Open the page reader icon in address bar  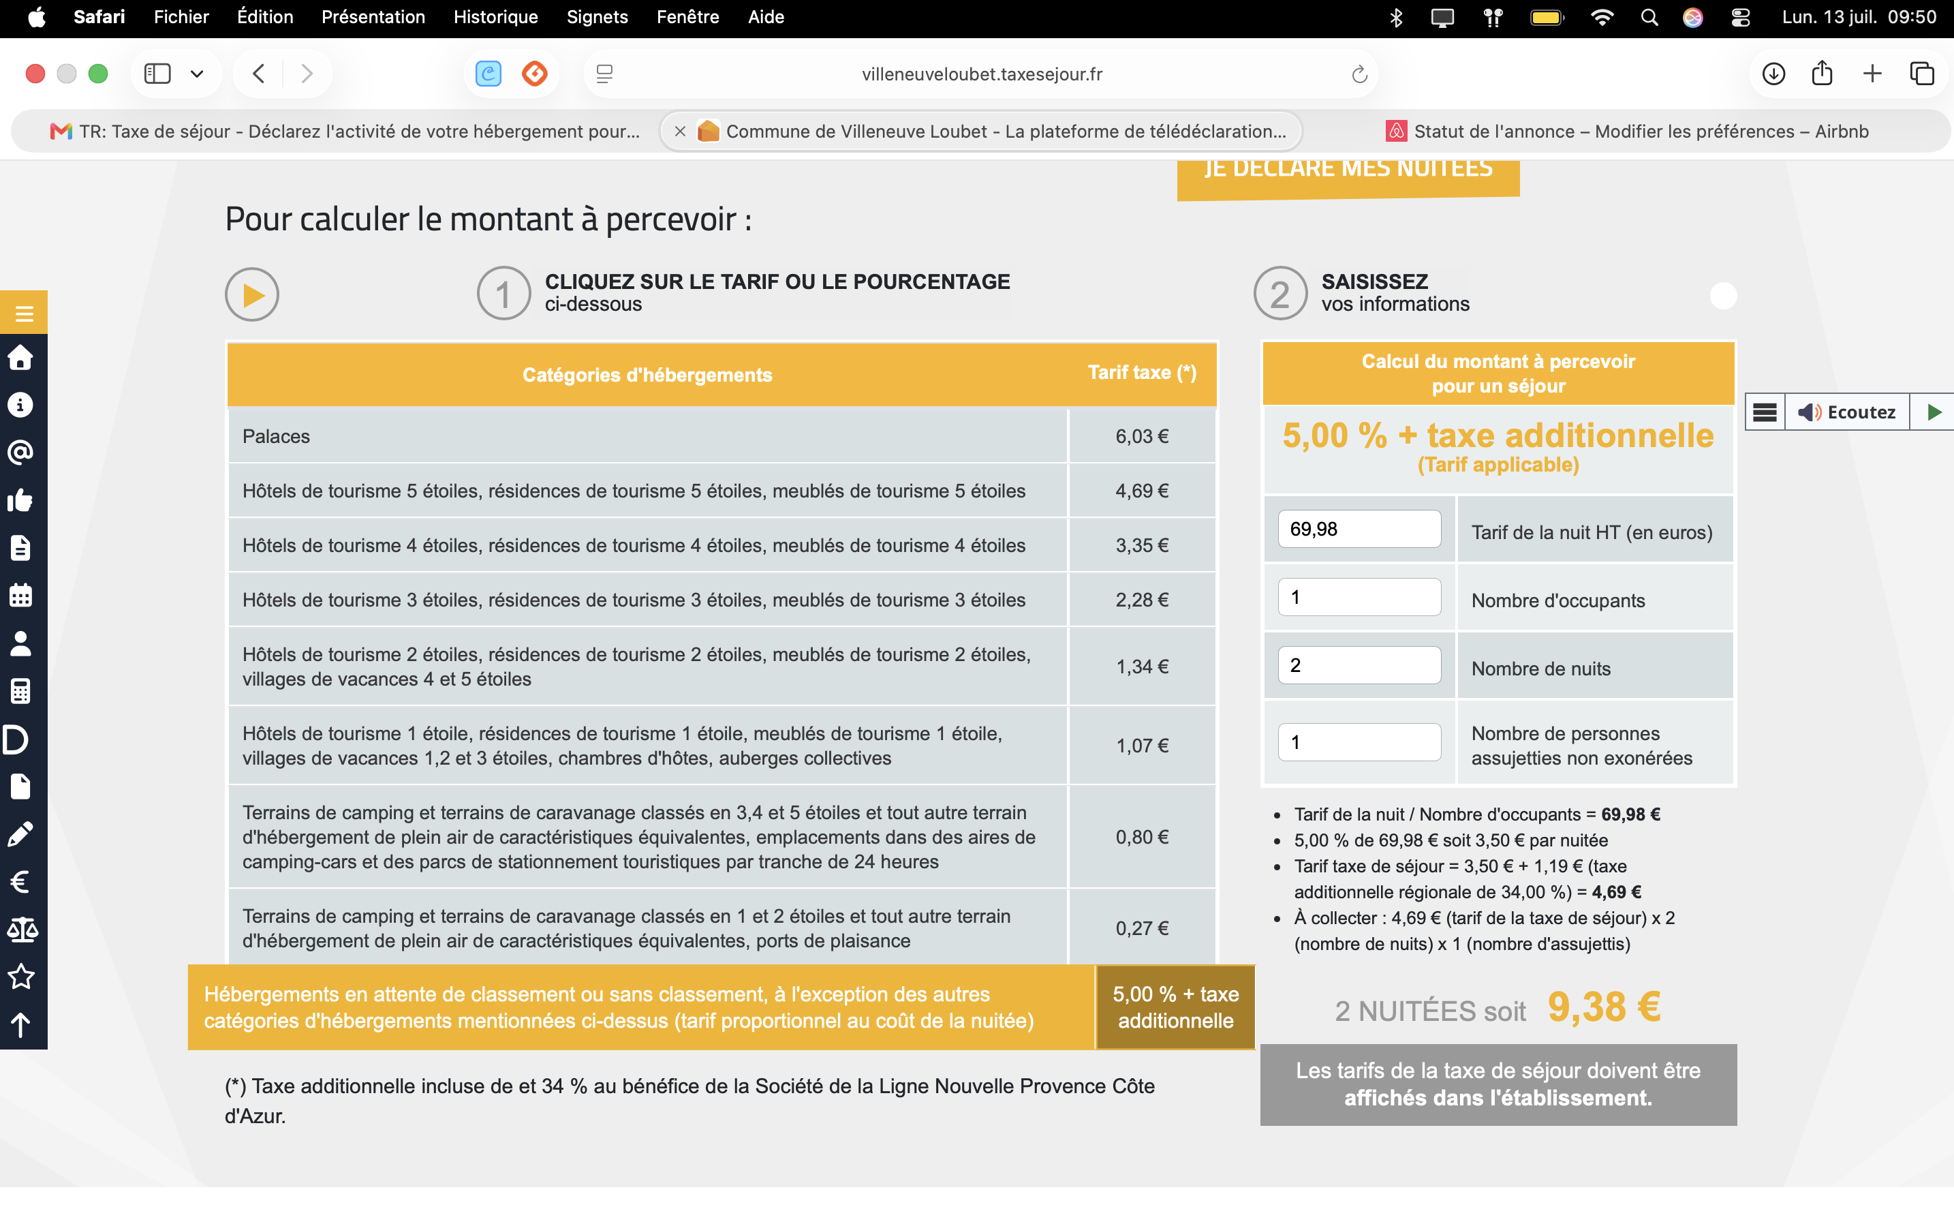click(604, 74)
